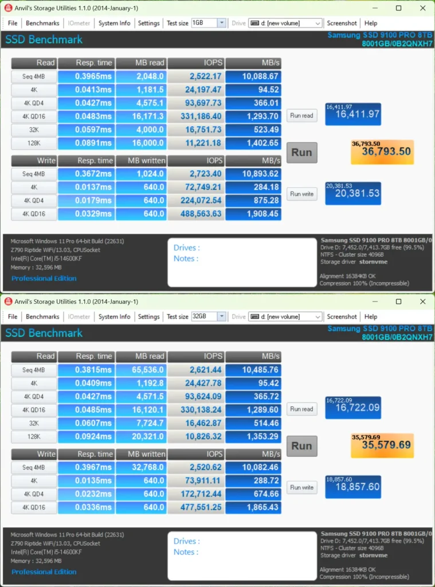The width and height of the screenshot is (435, 587).
Task: Click the Write column header in bottom 32GB window
Action: pos(34,454)
